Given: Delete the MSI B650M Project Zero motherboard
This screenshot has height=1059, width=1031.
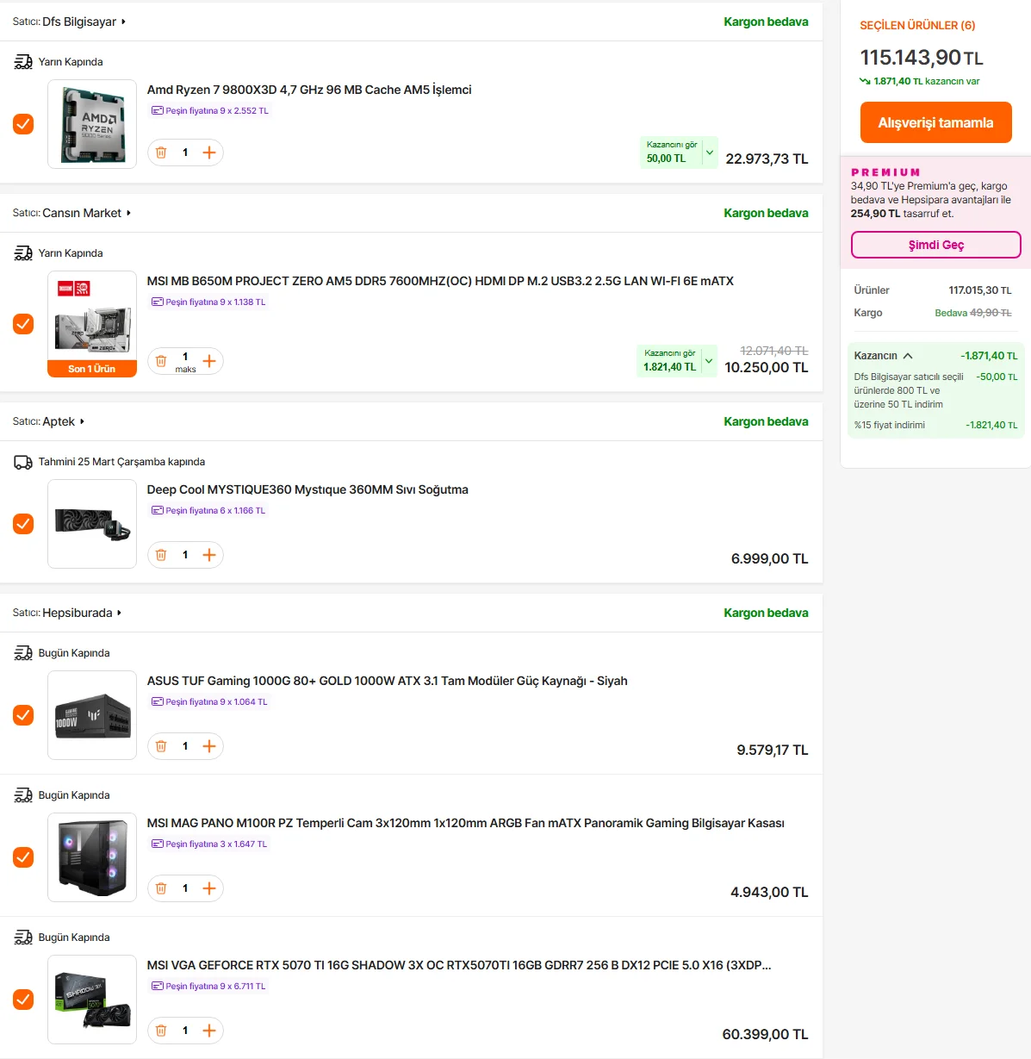Looking at the screenshot, I should coord(161,361).
